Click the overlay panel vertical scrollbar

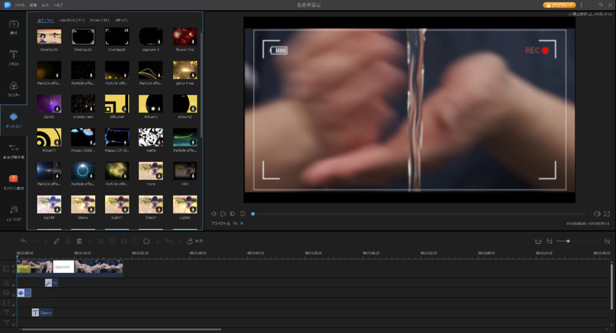(x=201, y=84)
